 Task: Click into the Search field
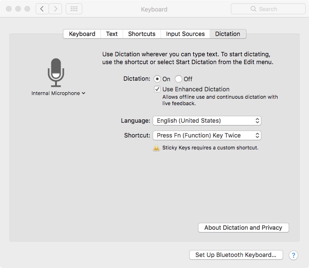(273, 9)
